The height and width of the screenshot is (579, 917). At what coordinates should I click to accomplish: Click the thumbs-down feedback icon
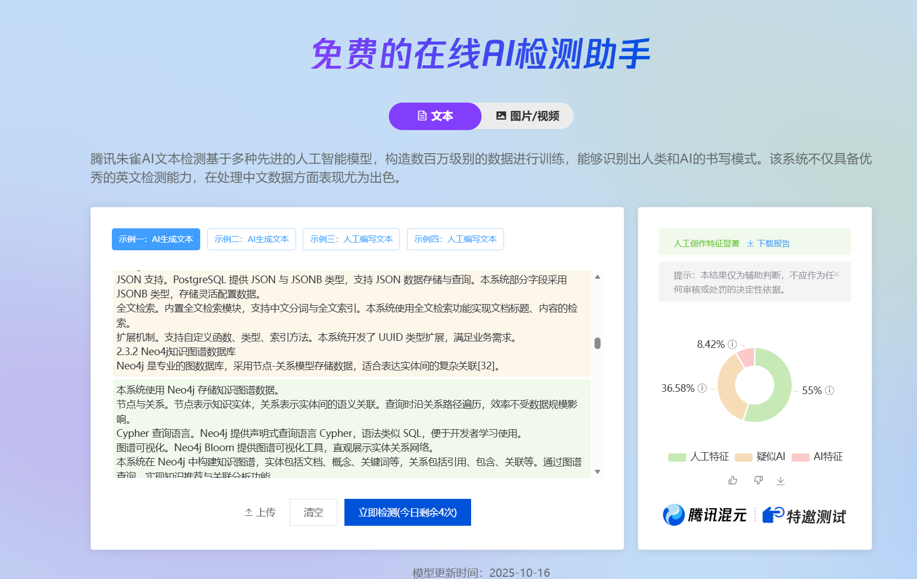point(758,480)
